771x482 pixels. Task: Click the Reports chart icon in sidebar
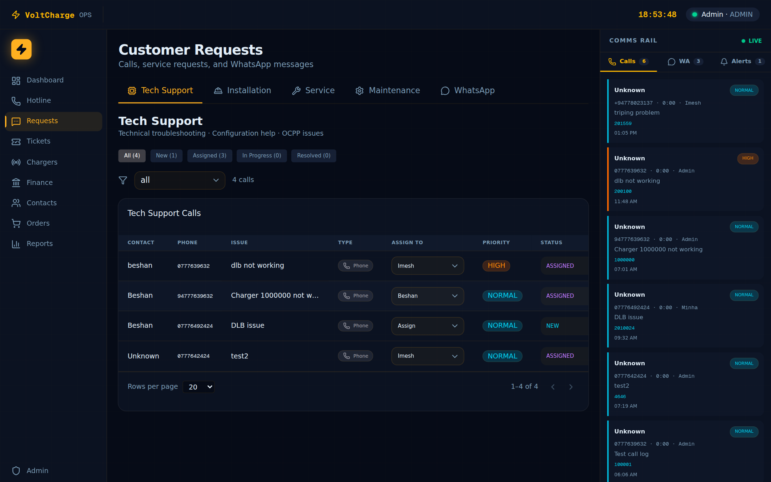pos(16,243)
